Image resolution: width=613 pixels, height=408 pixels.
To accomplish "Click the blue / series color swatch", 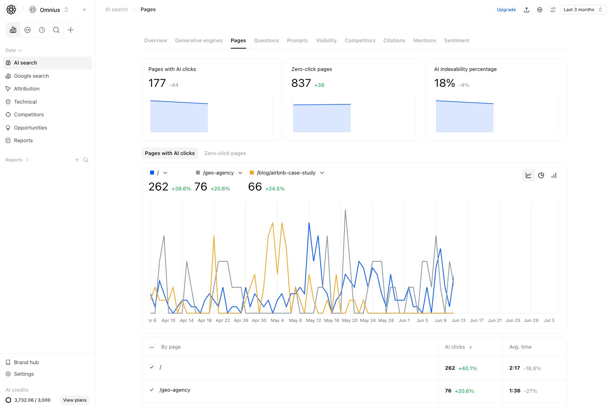I will pos(152,173).
